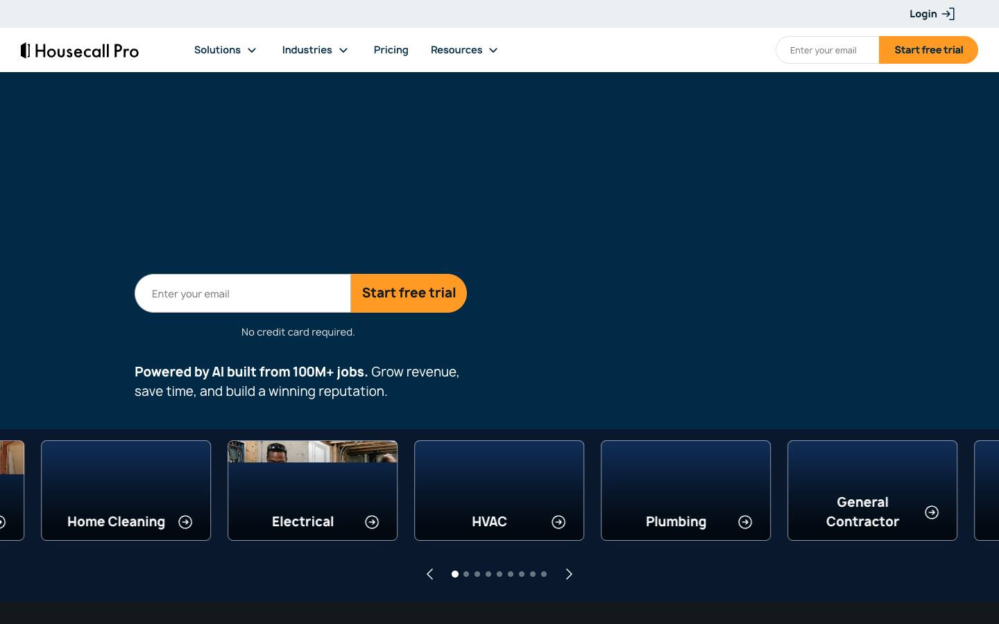Click the Electrical card photo thumbnail

click(x=313, y=451)
